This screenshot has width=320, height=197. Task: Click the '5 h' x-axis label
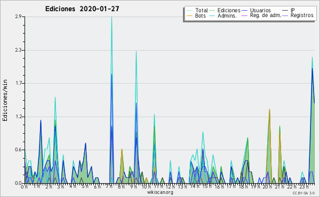click(x=85, y=187)
